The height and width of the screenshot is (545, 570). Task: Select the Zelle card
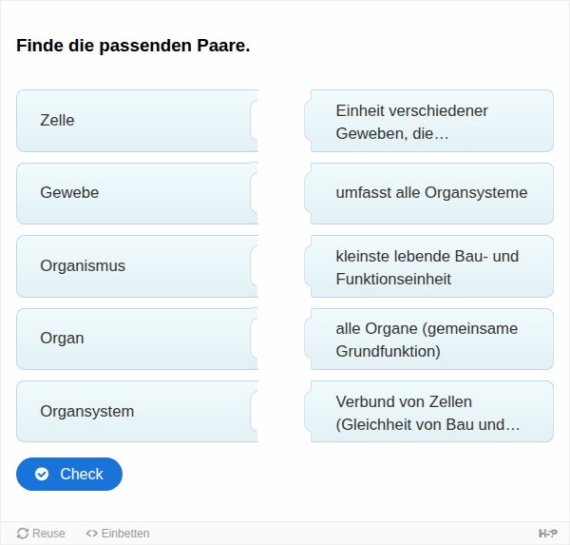(x=137, y=121)
